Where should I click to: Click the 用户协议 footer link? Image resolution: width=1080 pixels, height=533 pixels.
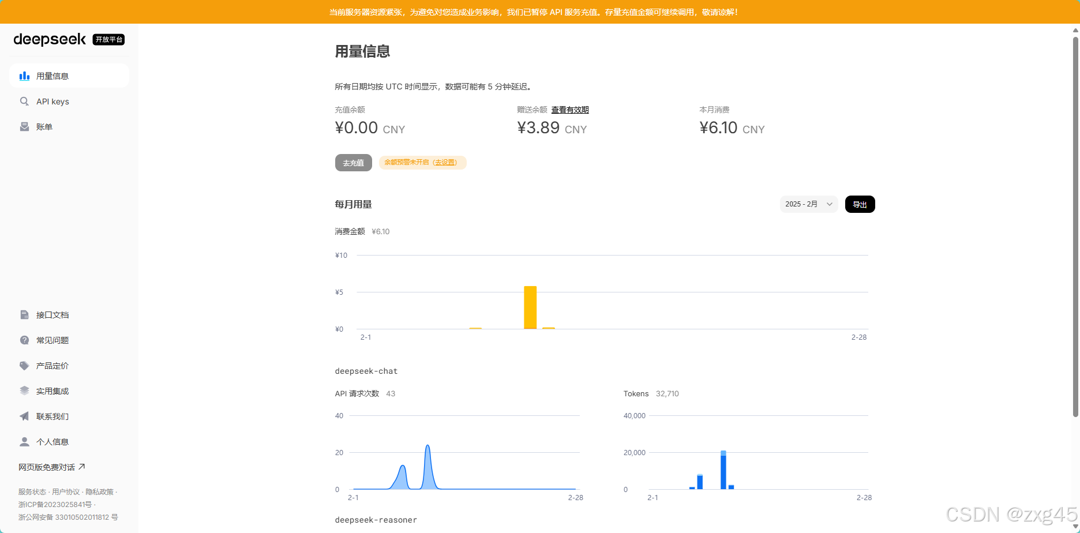click(x=66, y=492)
